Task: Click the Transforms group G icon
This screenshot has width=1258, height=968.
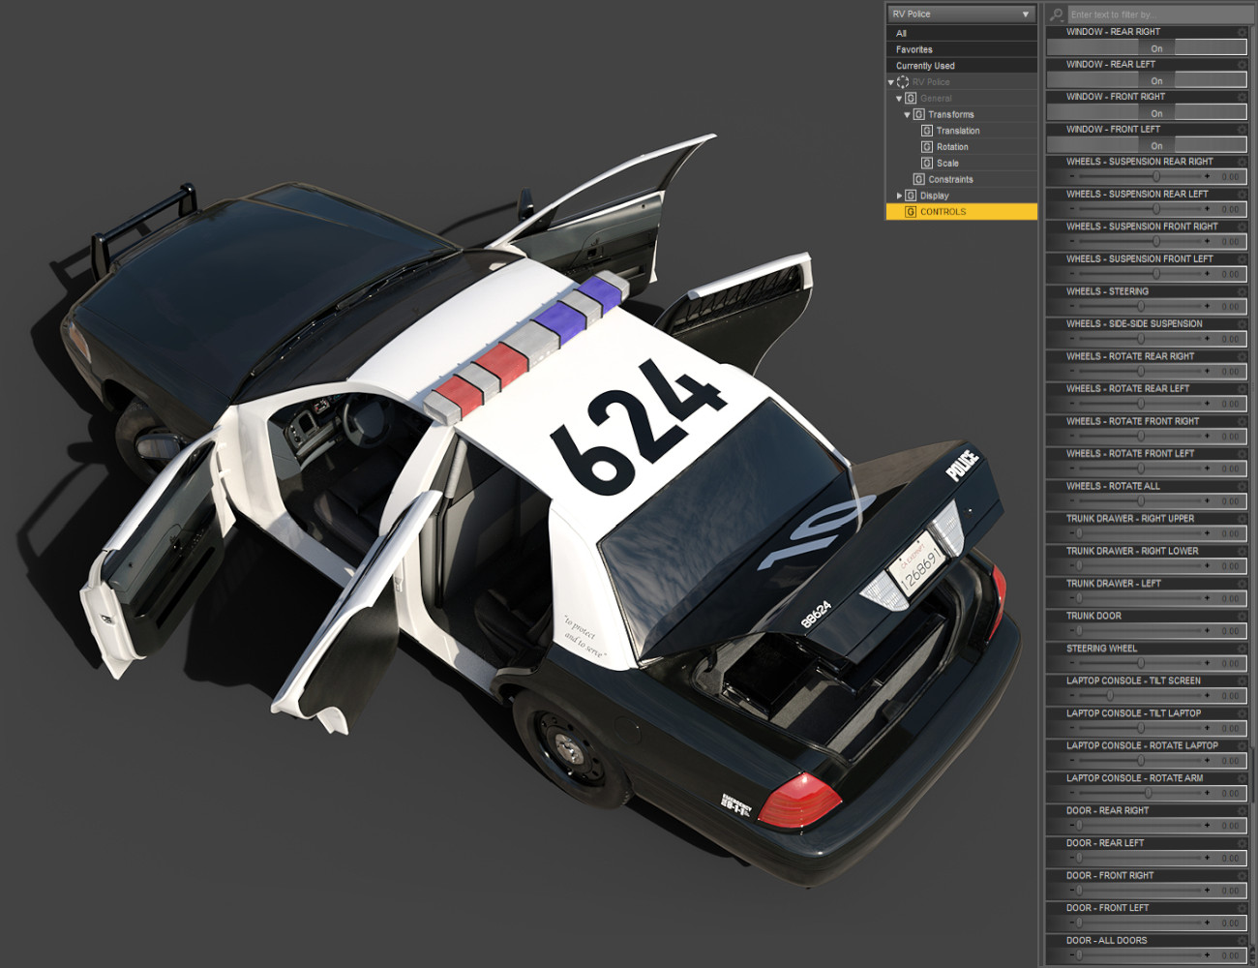Action: coord(919,114)
